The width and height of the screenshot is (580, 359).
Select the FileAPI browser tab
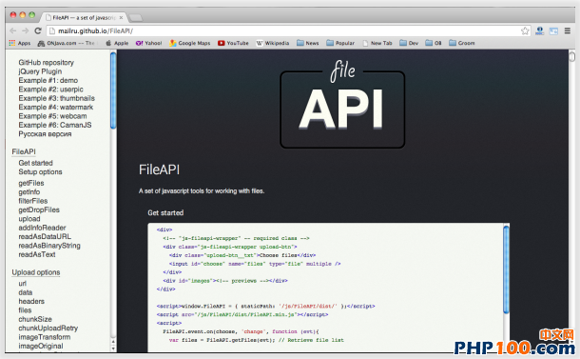[84, 17]
